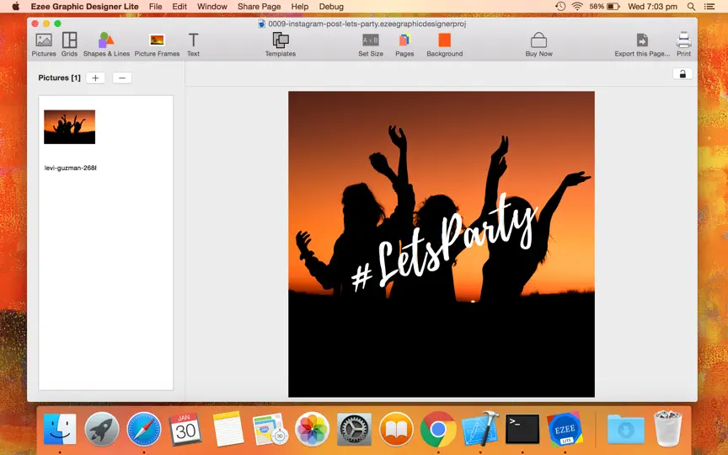Add a picture with the plus button
This screenshot has height=455, width=728.
coord(95,78)
